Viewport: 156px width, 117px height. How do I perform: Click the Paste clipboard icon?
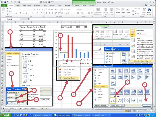pos(4,10)
